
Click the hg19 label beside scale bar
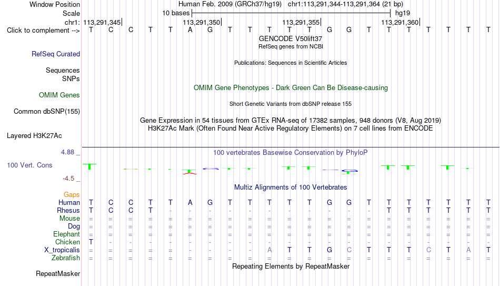(x=403, y=13)
